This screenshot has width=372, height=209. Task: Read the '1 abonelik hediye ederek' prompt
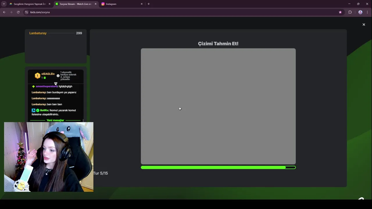68,76
